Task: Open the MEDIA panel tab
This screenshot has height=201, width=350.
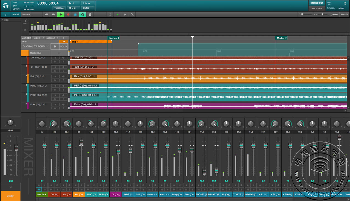Action: 345,15
